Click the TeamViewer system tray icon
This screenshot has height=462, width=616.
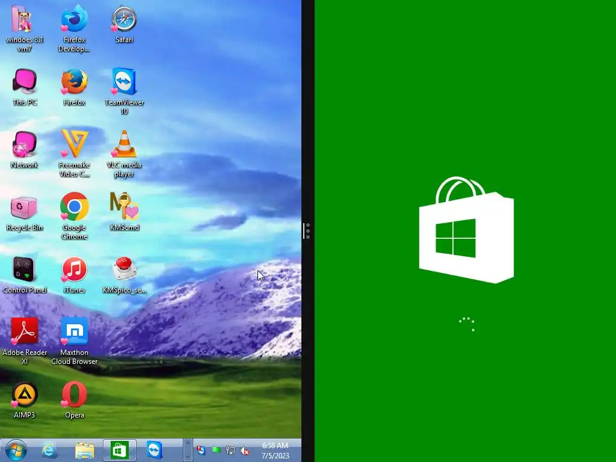[201, 450]
